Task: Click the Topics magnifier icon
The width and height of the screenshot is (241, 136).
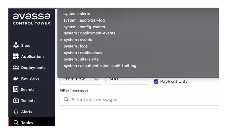Action: pos(16,122)
